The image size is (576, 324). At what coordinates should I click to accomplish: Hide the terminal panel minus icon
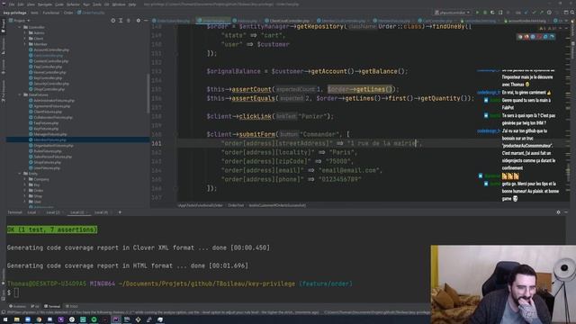tap(566, 212)
